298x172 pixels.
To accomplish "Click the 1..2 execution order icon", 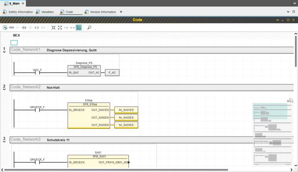I will point(66,28).
